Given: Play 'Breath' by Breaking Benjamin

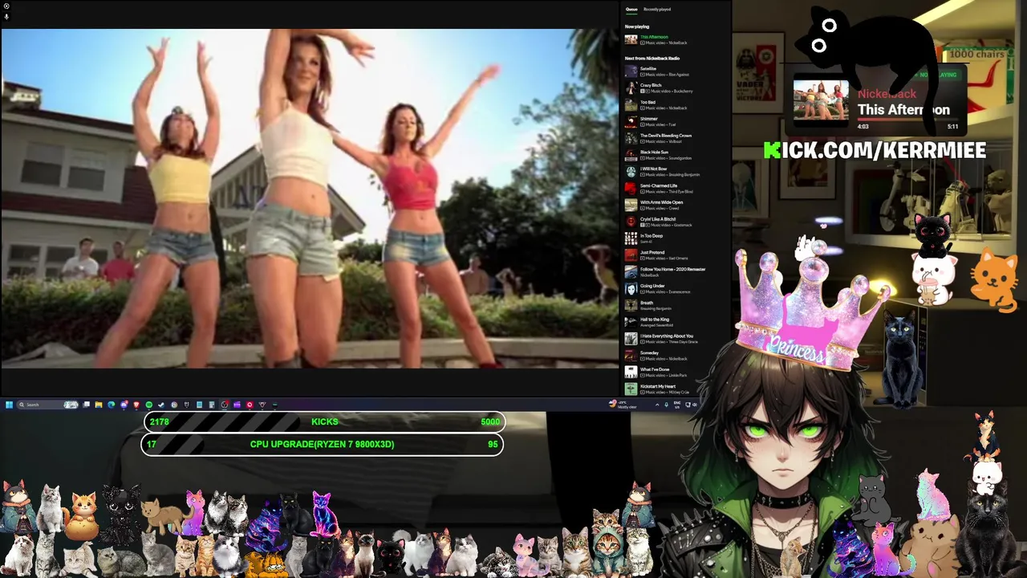Looking at the screenshot, I should [x=674, y=306].
